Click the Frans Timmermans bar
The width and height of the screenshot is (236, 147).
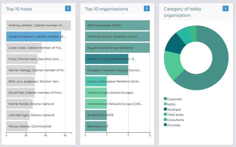click(x=22, y=59)
